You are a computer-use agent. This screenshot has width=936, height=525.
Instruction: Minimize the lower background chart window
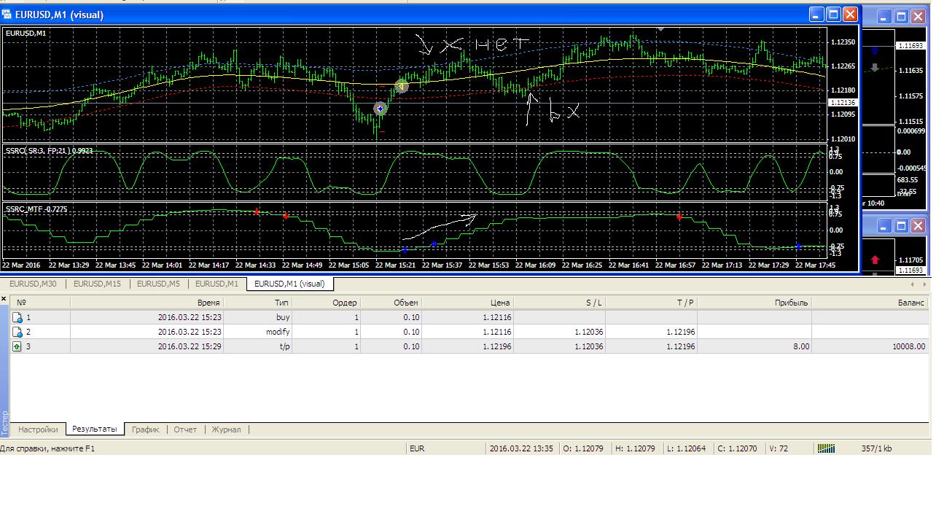884,227
